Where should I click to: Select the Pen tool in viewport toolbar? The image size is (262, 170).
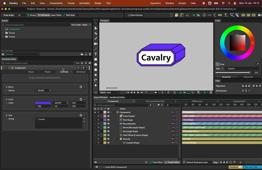tap(96, 33)
